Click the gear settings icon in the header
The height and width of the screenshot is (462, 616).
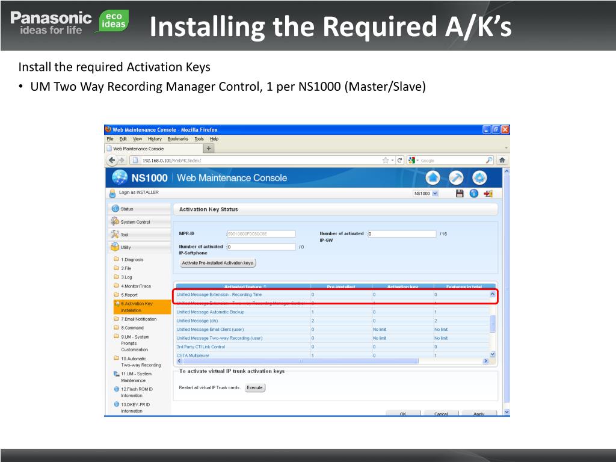(479, 178)
